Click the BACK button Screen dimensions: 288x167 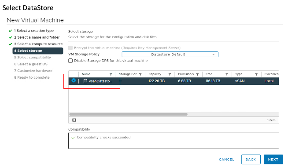tap(251, 160)
